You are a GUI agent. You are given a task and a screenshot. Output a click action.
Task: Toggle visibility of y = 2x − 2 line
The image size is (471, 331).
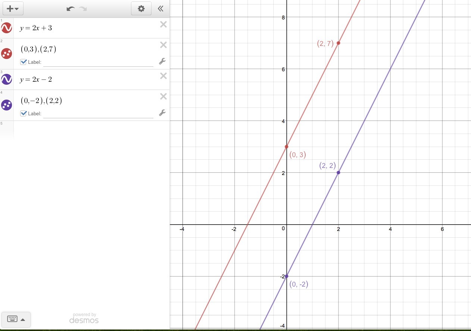pyautogui.click(x=6, y=79)
